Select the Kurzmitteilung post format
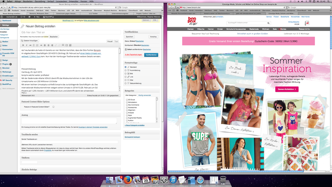This screenshot has width=332, height=187. 126,70
